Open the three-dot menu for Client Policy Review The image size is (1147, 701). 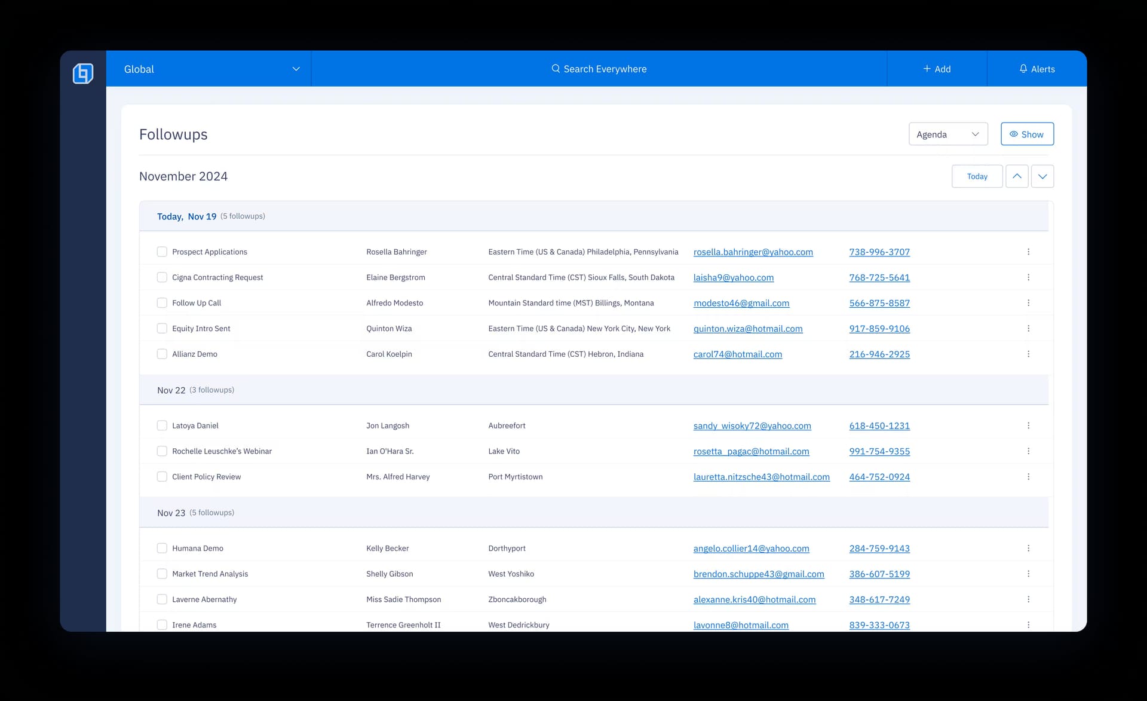[x=1028, y=476]
